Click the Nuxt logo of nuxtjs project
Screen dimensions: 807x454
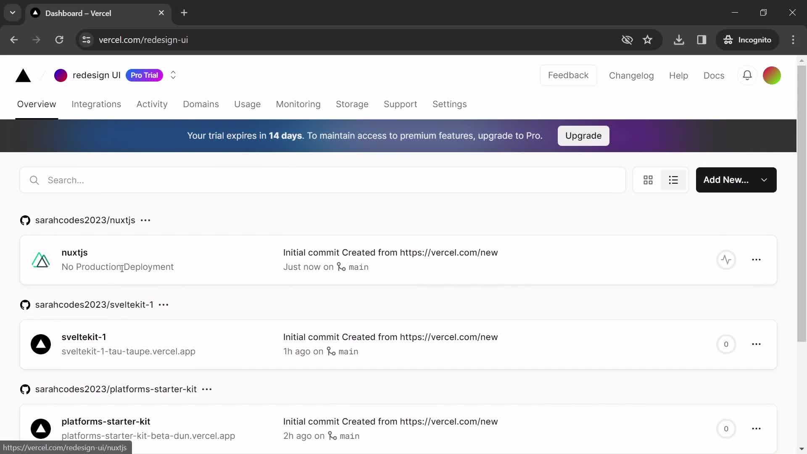pyautogui.click(x=41, y=260)
